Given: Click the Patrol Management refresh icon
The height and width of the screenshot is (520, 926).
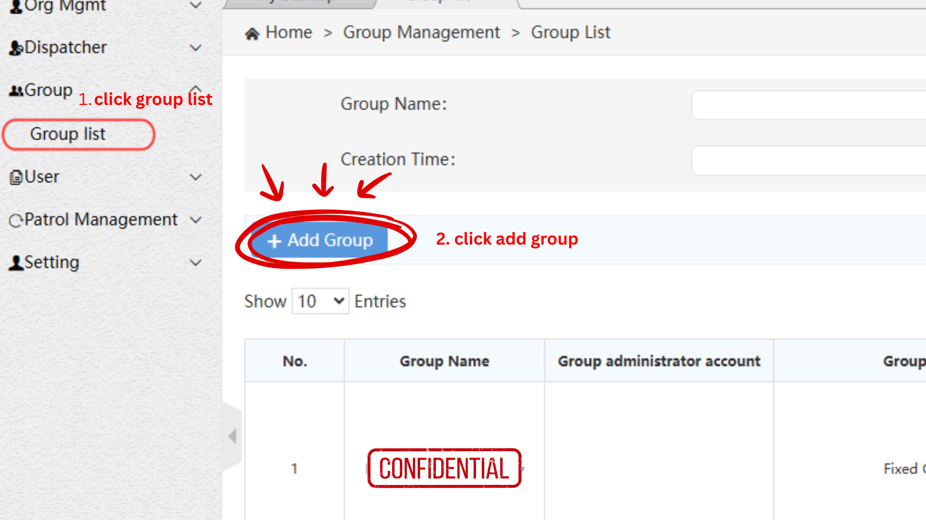Looking at the screenshot, I should coord(16,221).
